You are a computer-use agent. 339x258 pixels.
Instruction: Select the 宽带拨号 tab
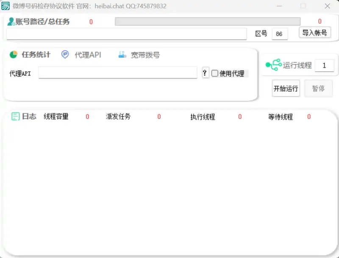145,55
